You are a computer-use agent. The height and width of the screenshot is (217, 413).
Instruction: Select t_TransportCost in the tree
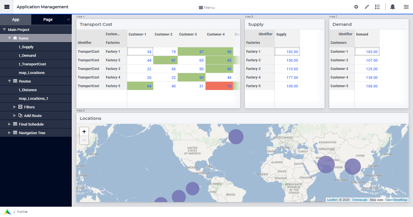point(32,64)
